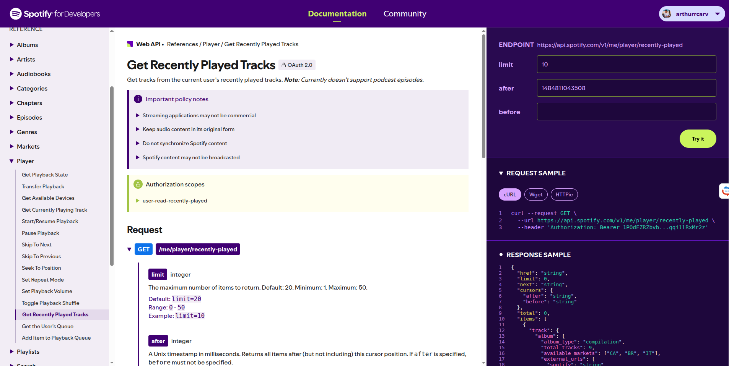Screen dimensions: 729x366
Task: Open Get Available Devices page
Action: [x=48, y=198]
